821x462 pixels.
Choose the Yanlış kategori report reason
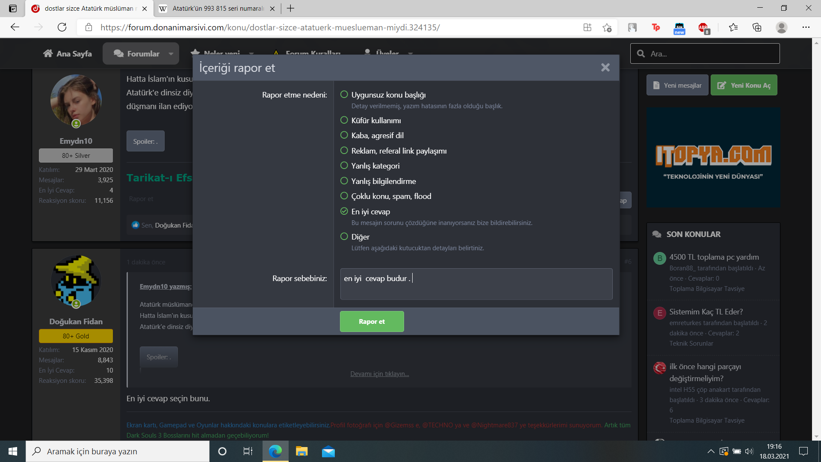(x=344, y=166)
